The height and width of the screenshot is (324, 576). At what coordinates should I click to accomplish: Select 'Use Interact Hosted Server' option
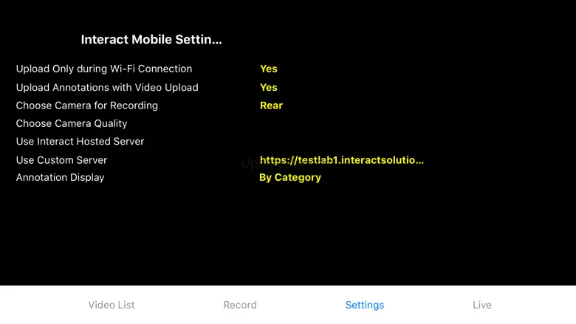coord(80,141)
